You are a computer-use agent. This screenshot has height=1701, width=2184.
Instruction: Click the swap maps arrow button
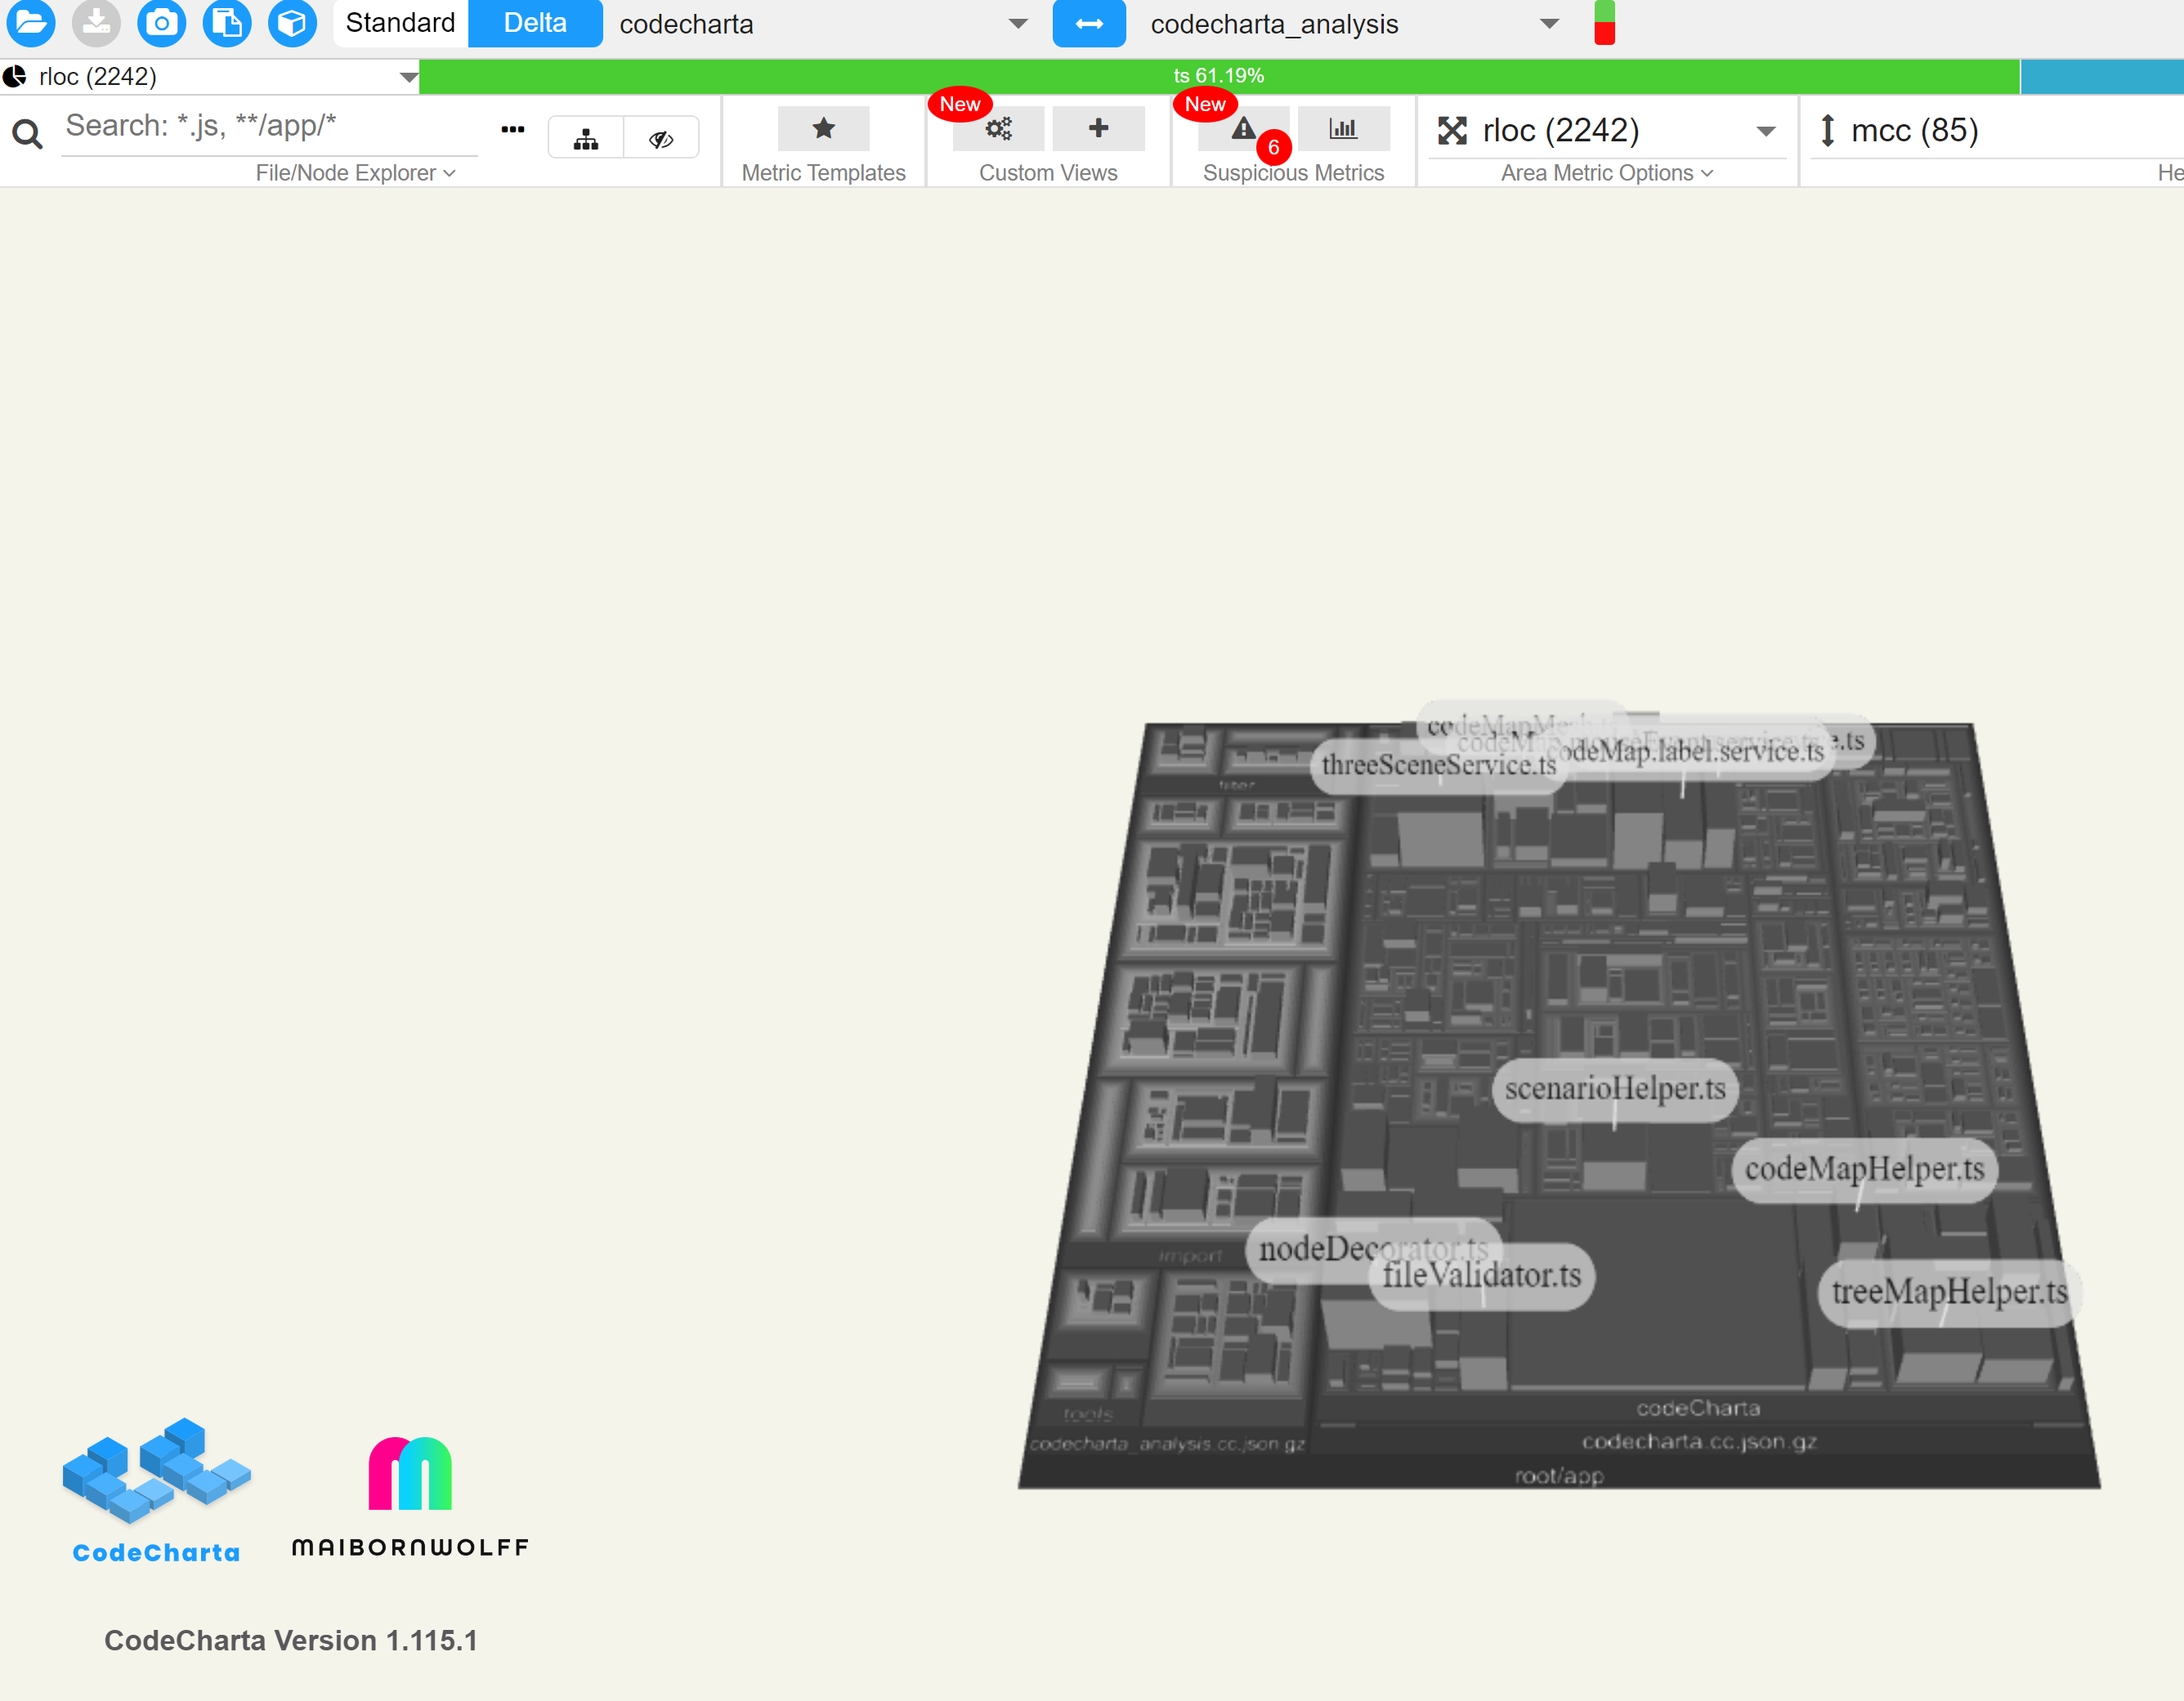(x=1089, y=24)
